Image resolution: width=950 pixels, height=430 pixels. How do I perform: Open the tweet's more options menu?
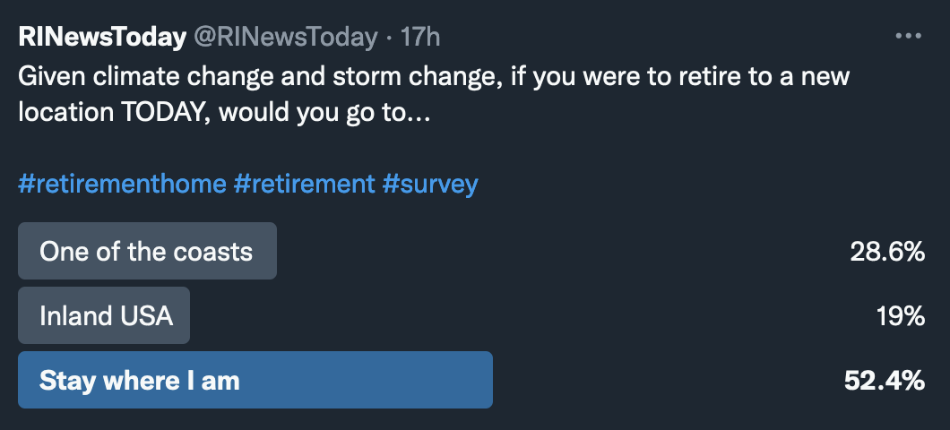(x=908, y=37)
